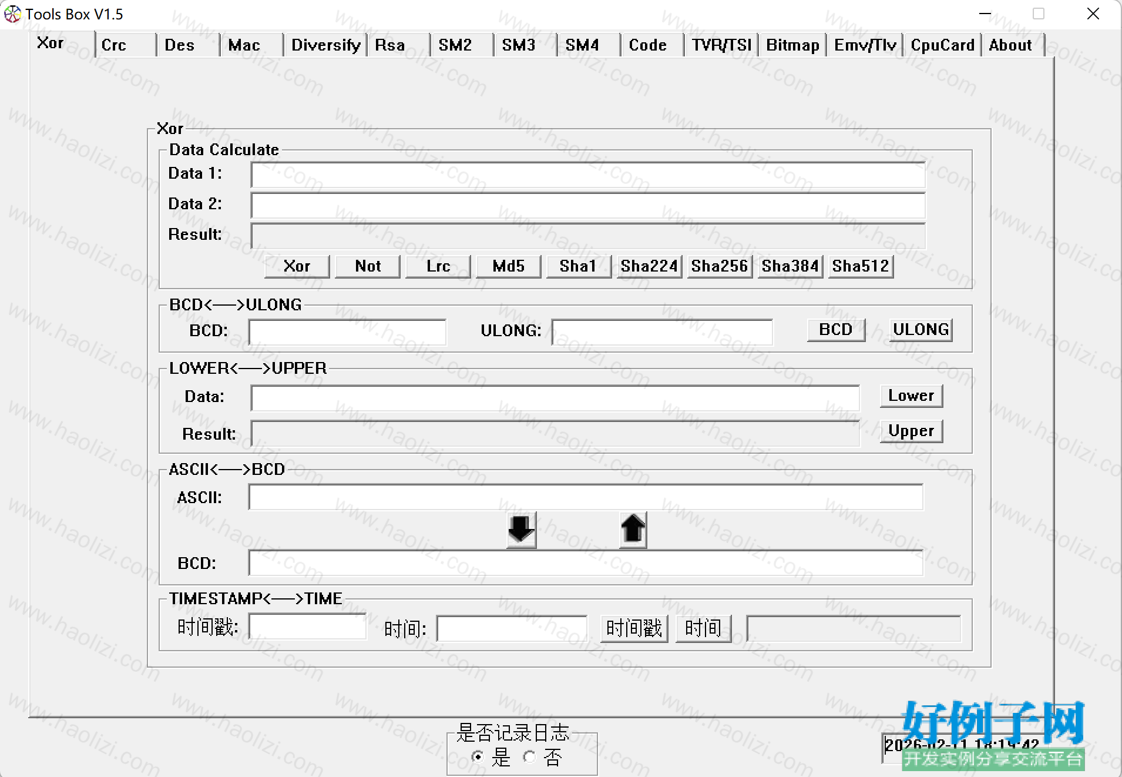
Task: Click the ULONG convert button
Action: 921,330
